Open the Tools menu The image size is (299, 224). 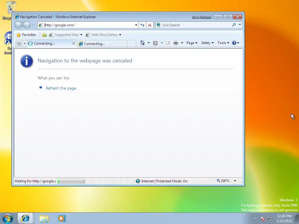coord(223,43)
